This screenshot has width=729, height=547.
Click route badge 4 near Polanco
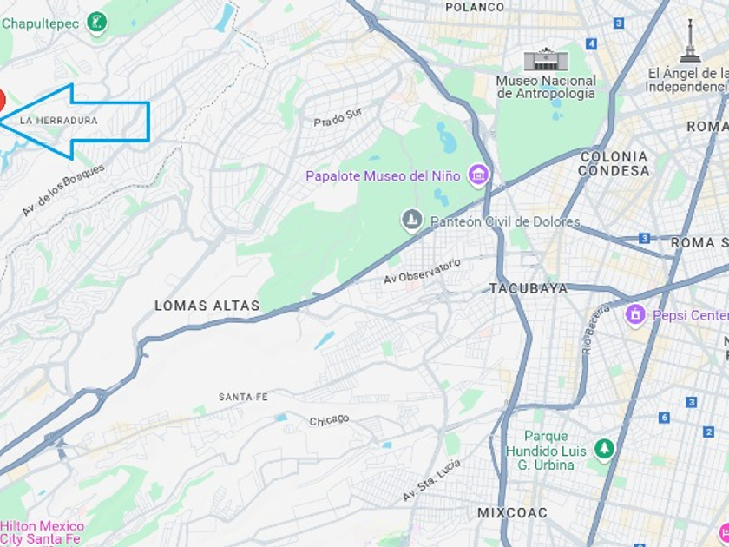pos(591,44)
